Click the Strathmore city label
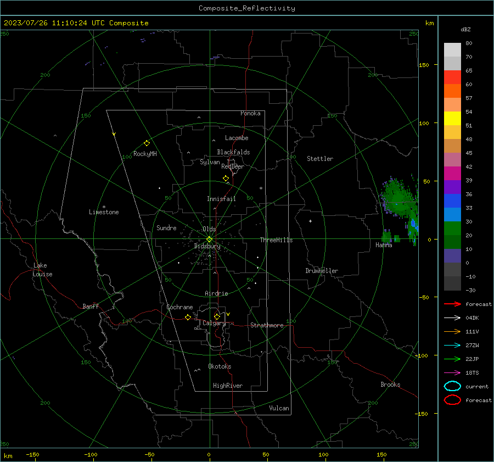The image size is (494, 462). [x=267, y=325]
